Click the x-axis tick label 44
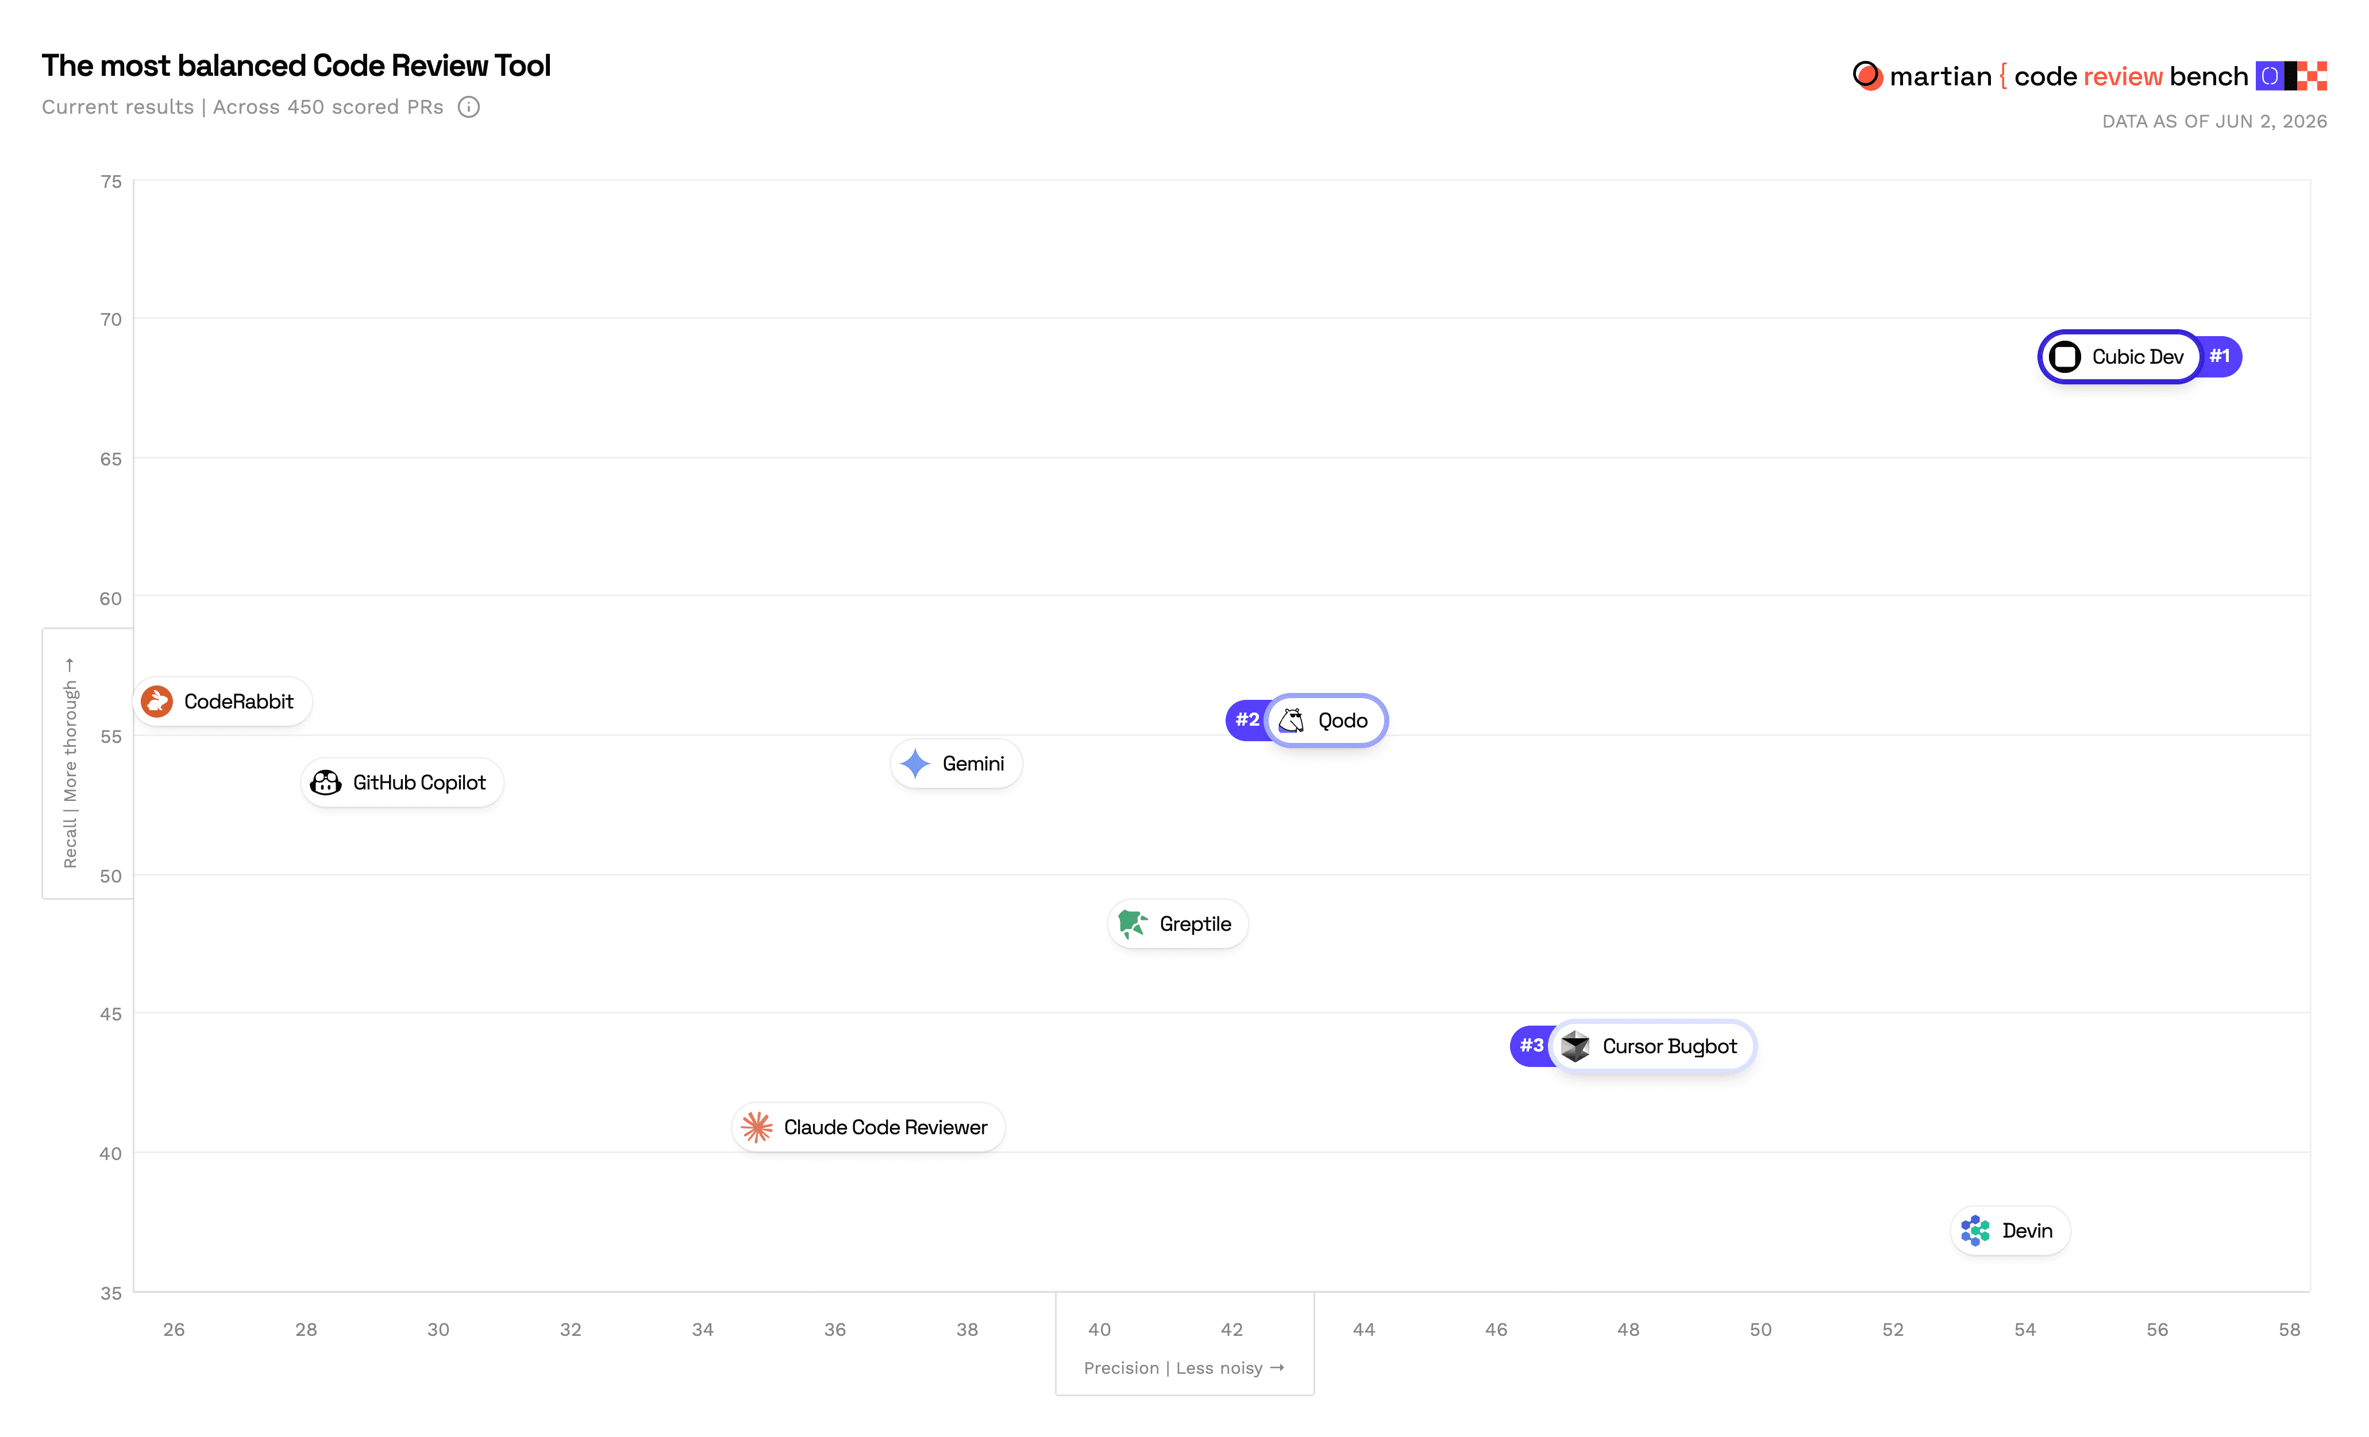The width and height of the screenshot is (2369, 1437). [1364, 1330]
